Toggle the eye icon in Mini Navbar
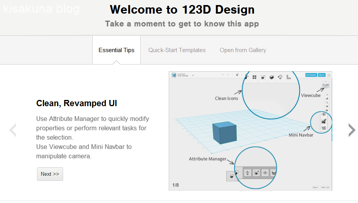The width and height of the screenshot is (358, 203). (324, 115)
